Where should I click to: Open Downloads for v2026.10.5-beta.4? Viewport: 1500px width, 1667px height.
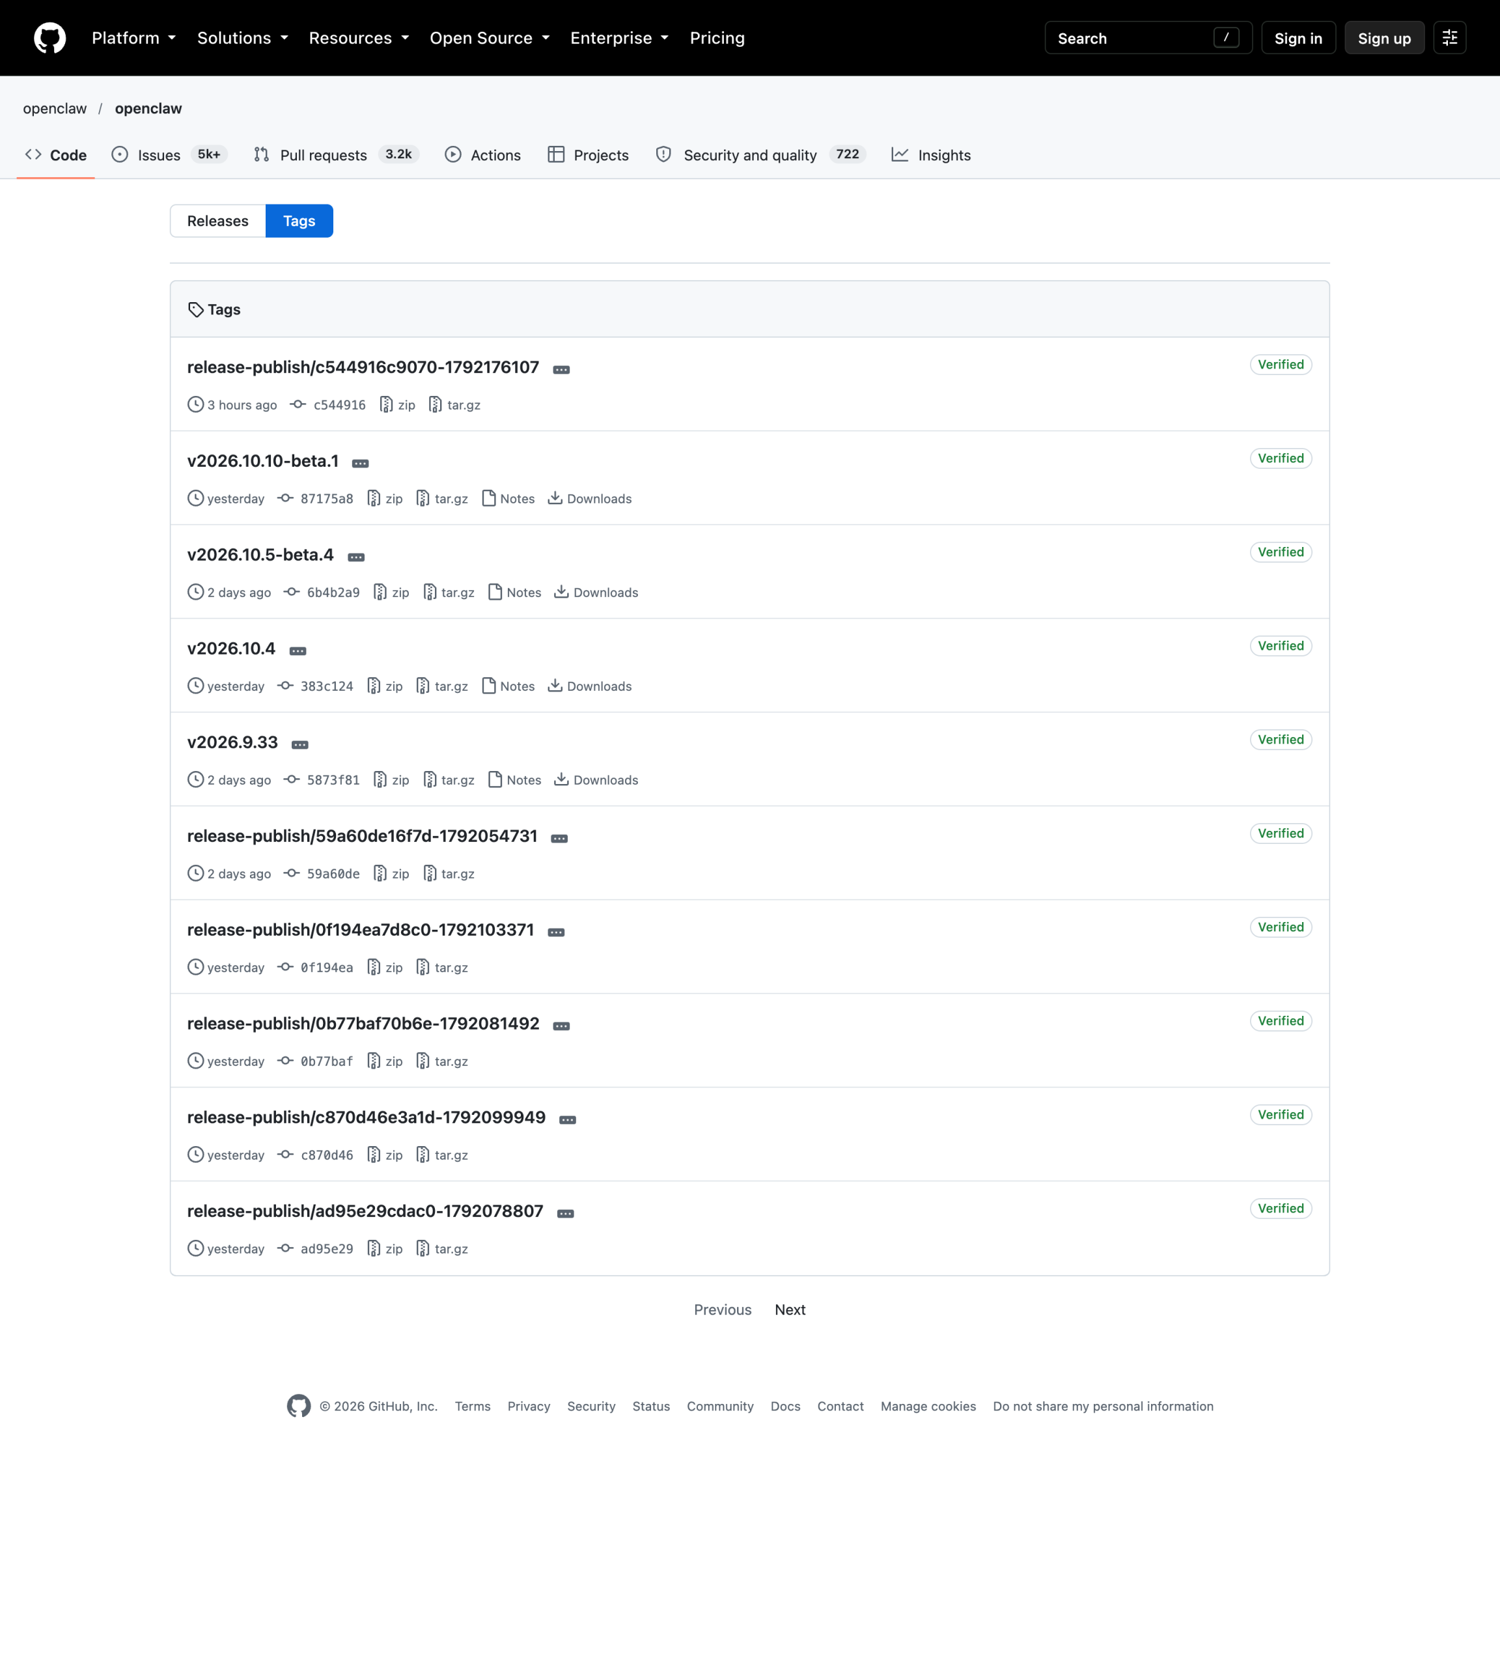pyautogui.click(x=597, y=593)
